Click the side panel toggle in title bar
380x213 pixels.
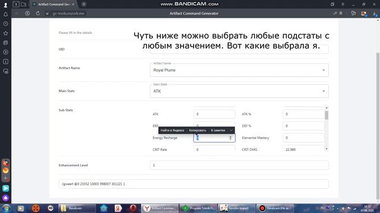[x=332, y=4]
